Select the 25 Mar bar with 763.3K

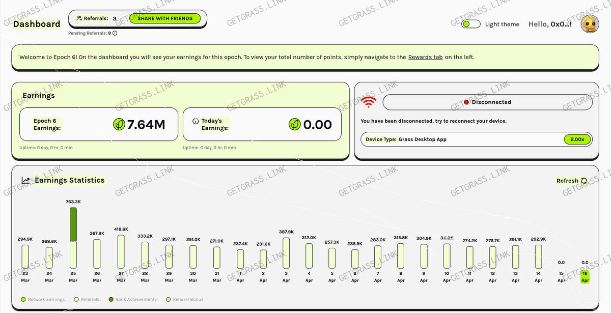73,238
